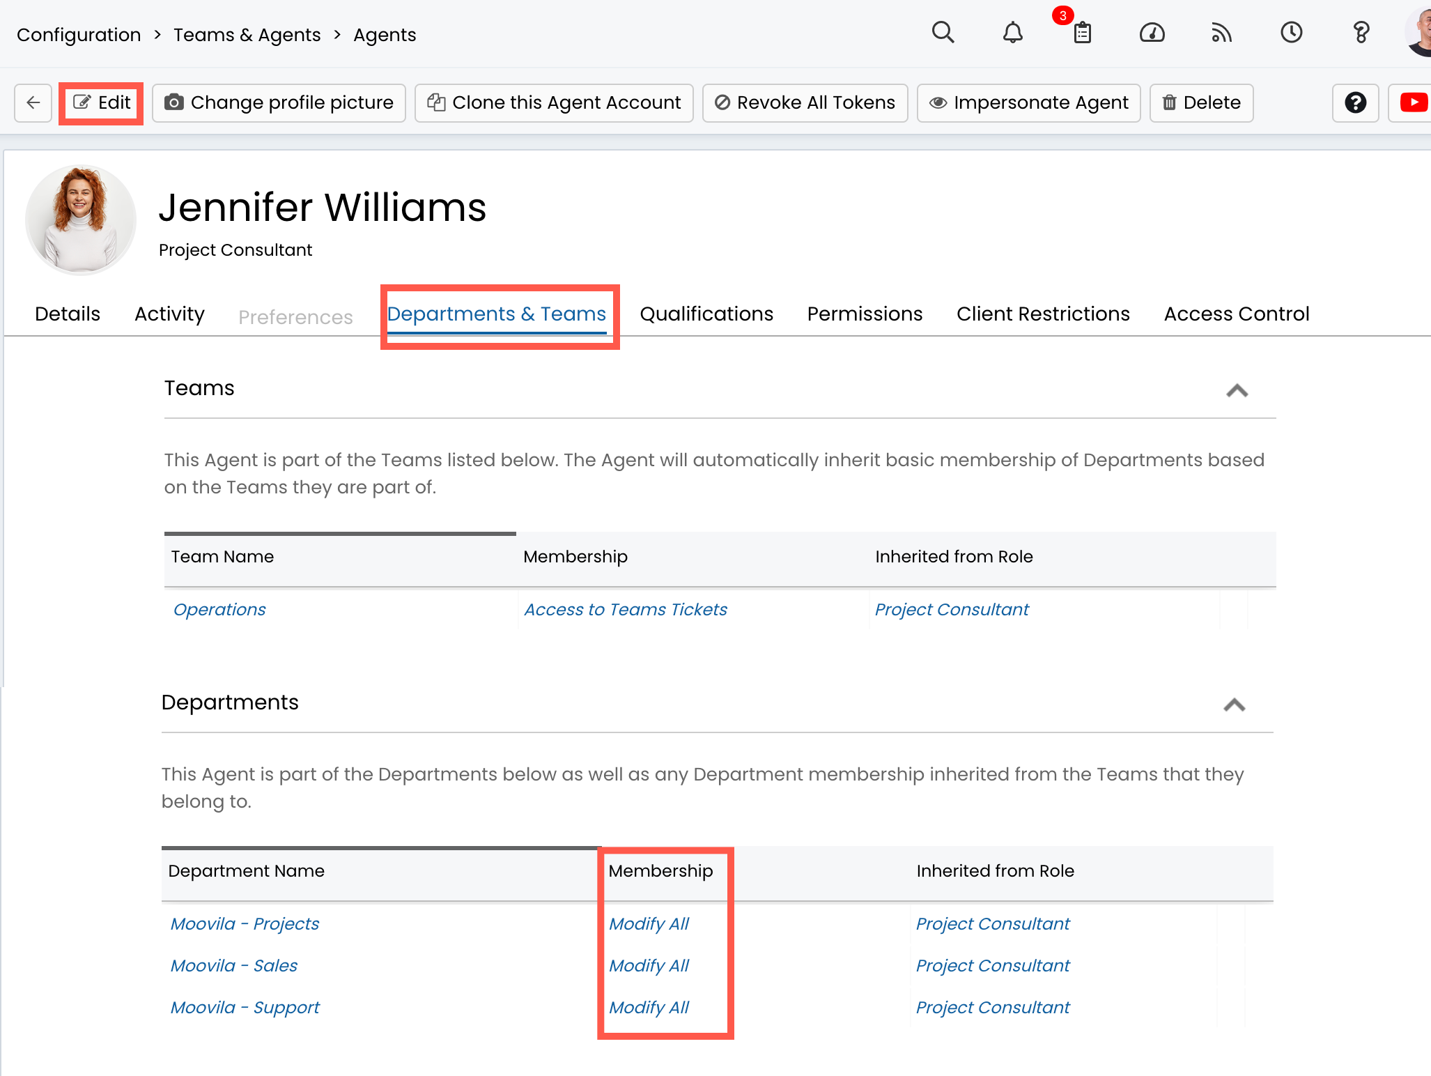This screenshot has width=1431, height=1076.
Task: Open the dashboard gauge icon
Action: pos(1152,33)
